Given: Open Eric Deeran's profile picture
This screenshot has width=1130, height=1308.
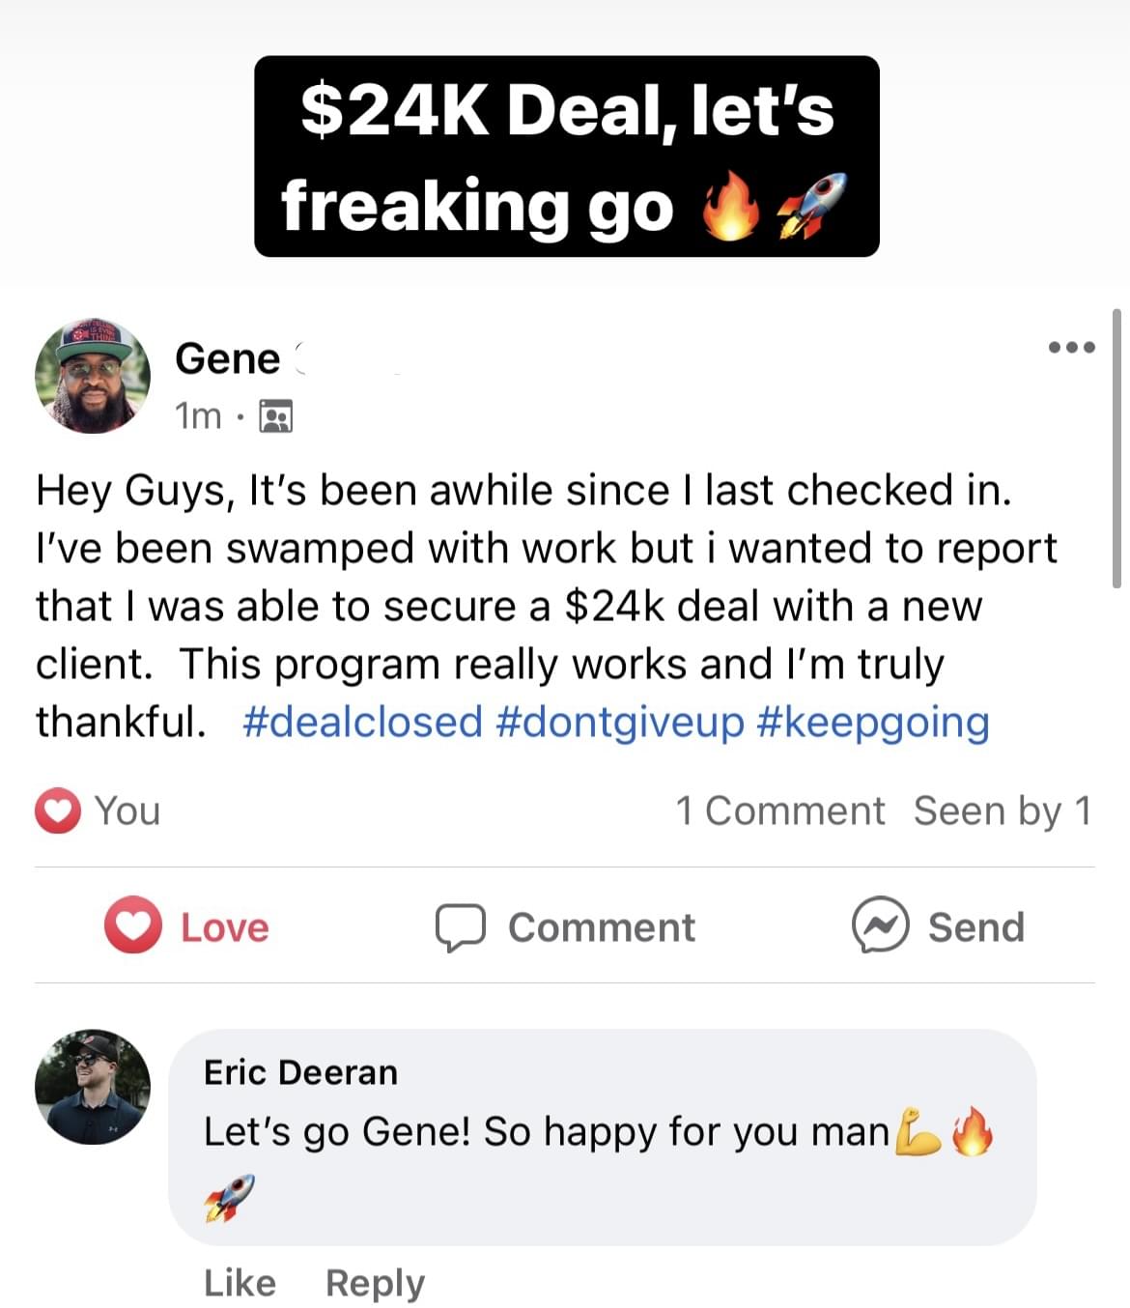Looking at the screenshot, I should (x=93, y=1086).
